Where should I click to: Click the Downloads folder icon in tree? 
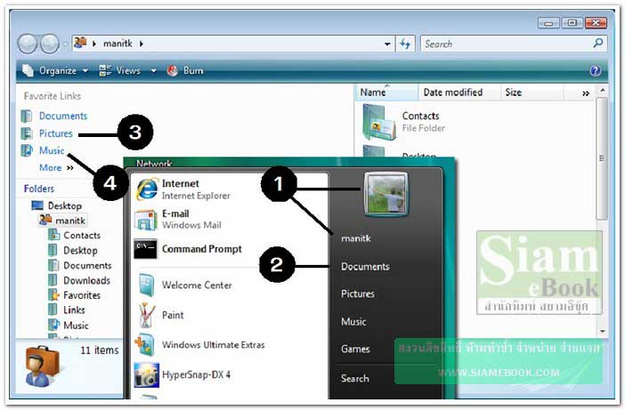pyautogui.click(x=53, y=280)
